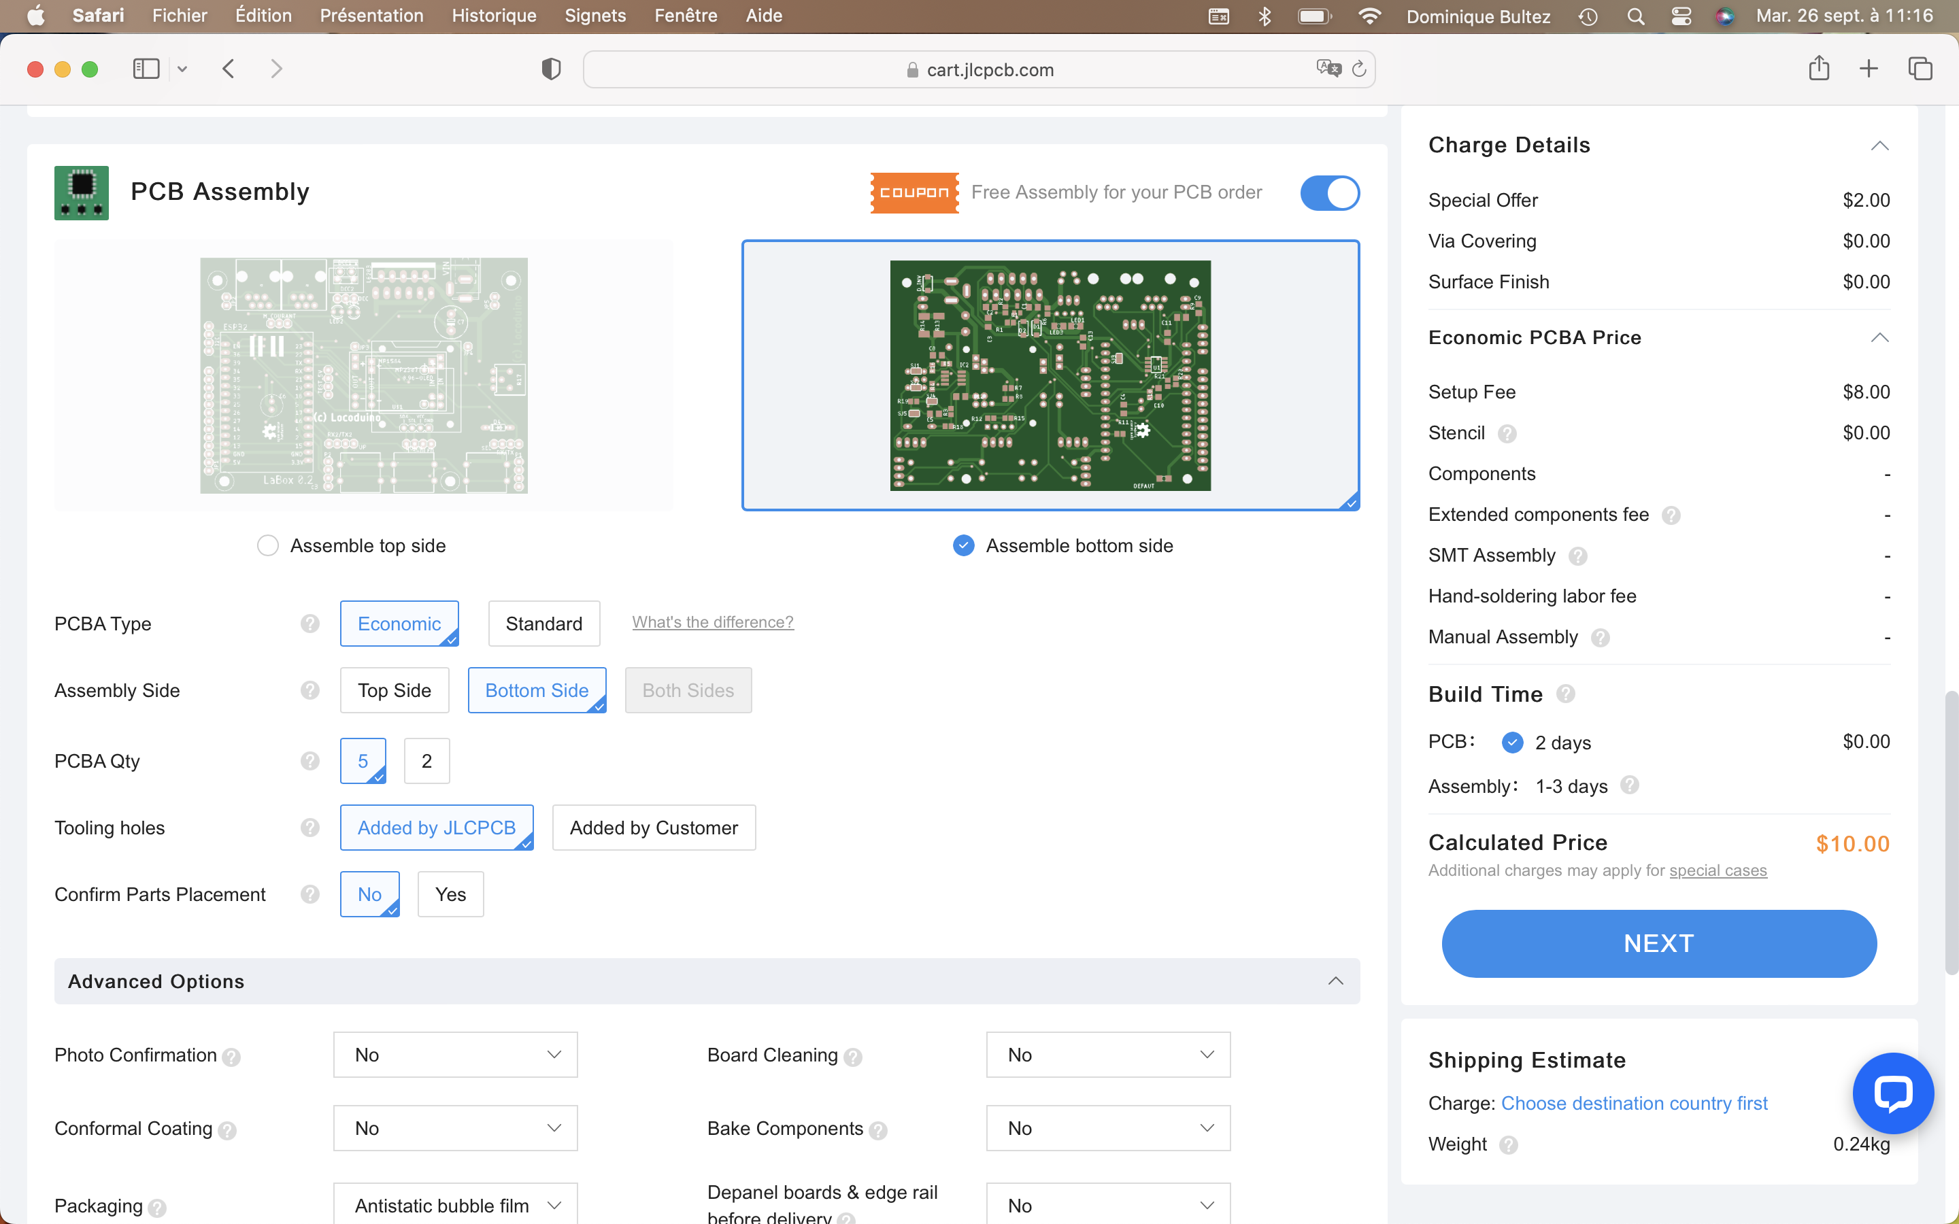Image resolution: width=1959 pixels, height=1224 pixels.
Task: Open the Safari sidebar panel
Action: point(146,69)
